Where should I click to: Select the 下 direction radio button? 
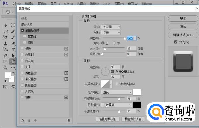tap(115, 43)
